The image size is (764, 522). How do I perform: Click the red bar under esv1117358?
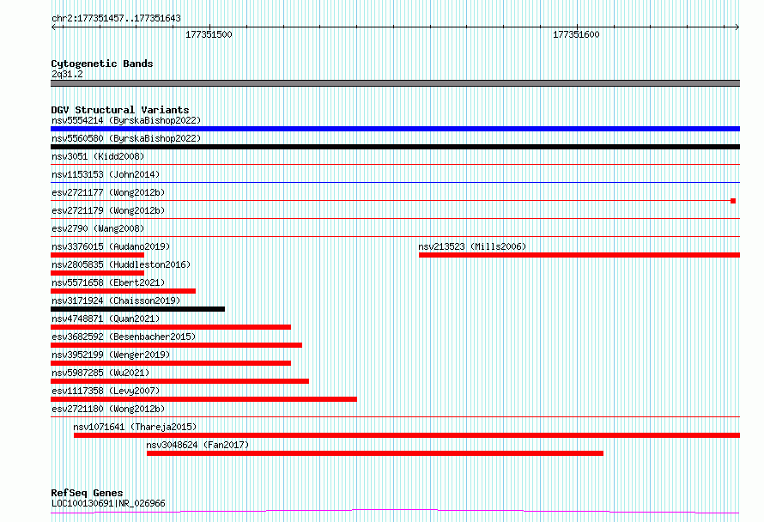click(x=203, y=399)
